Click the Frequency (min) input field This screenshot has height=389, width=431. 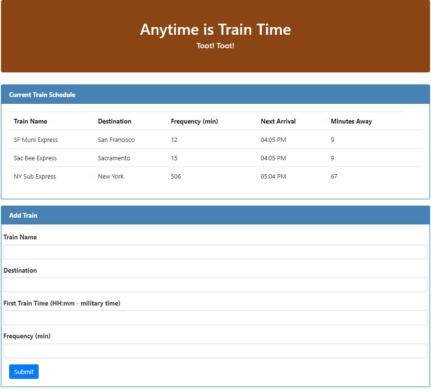(215, 350)
